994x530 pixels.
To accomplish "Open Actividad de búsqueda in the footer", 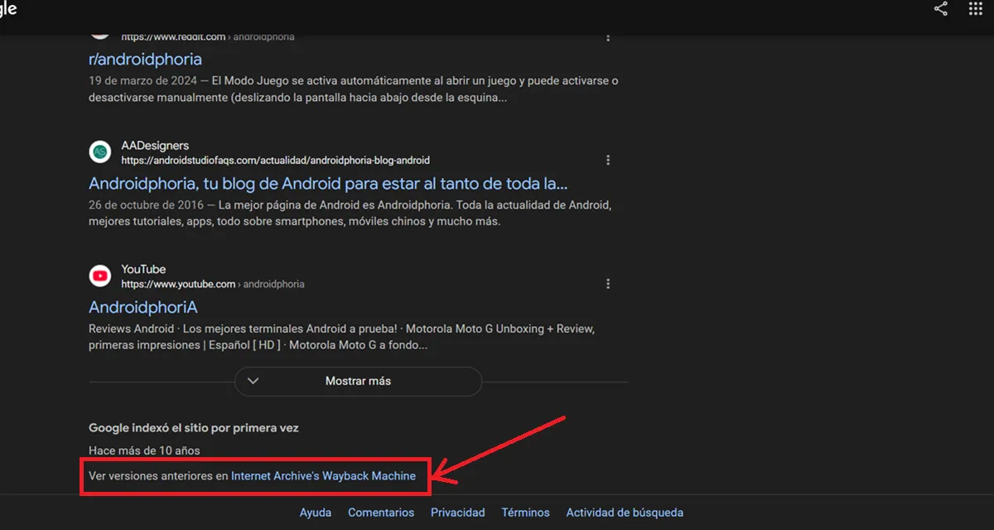I will pyautogui.click(x=625, y=513).
